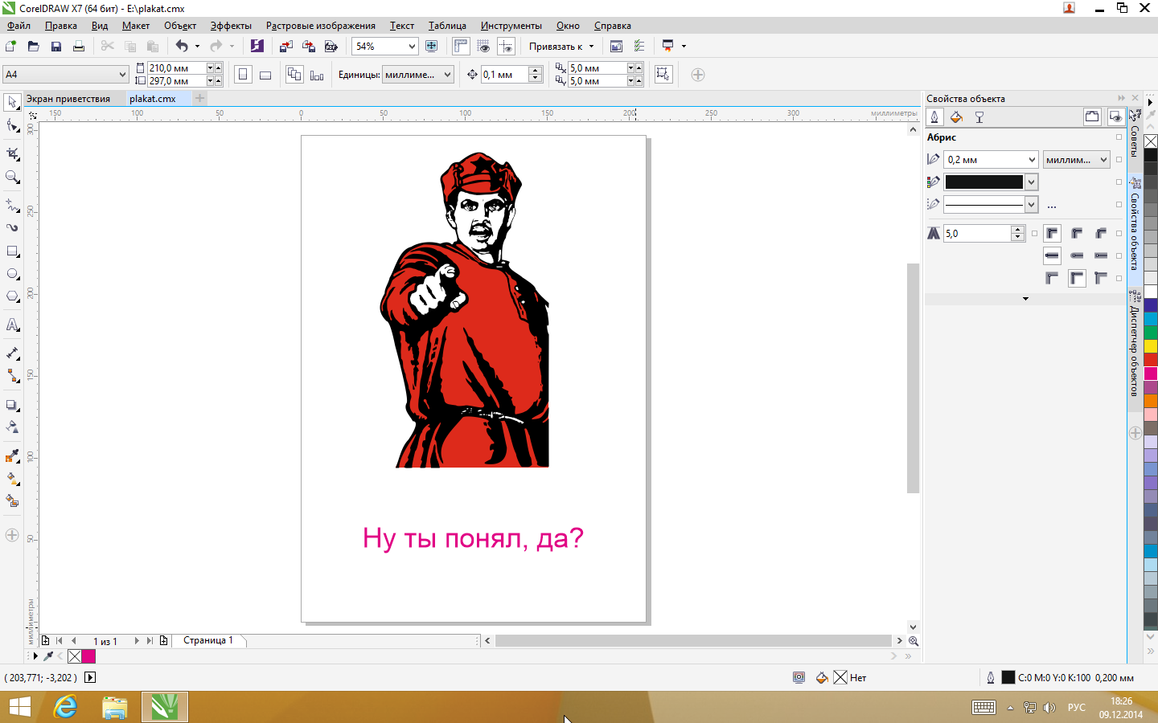The image size is (1158, 723).
Task: Open the zoom level 54% dropdown
Action: [x=412, y=47]
